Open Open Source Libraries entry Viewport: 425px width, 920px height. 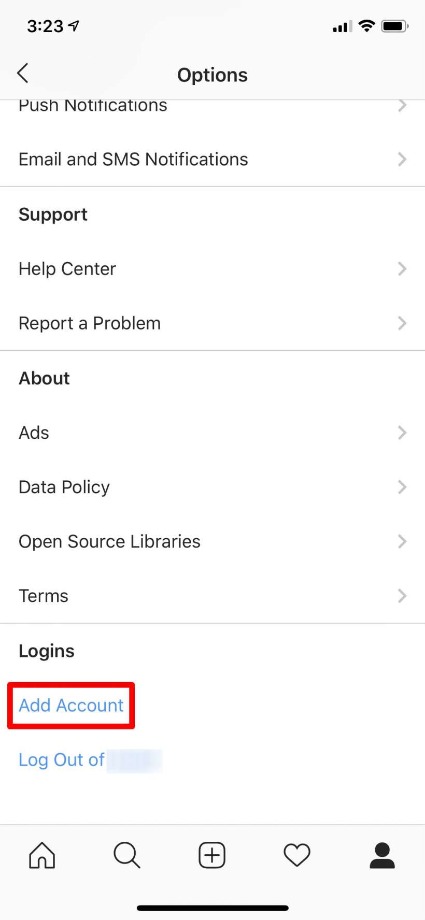click(x=212, y=541)
